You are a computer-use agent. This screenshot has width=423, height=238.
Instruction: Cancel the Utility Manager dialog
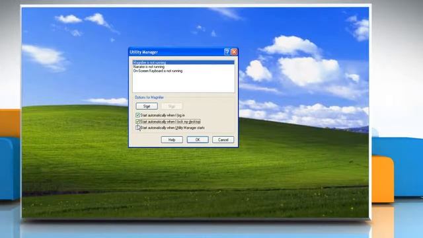[223, 139]
